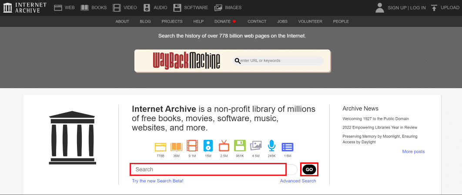Screen dimensions: 462x195
Task: Open the Images icon in top bar
Action: click(x=218, y=8)
